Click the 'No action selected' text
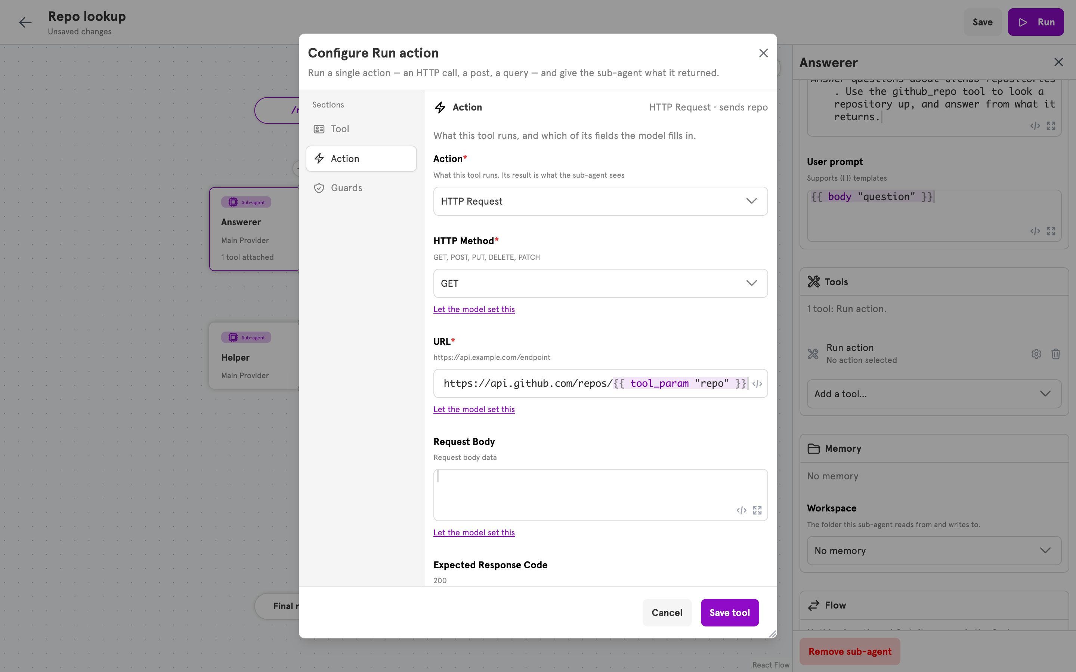The width and height of the screenshot is (1076, 672). coord(861,360)
